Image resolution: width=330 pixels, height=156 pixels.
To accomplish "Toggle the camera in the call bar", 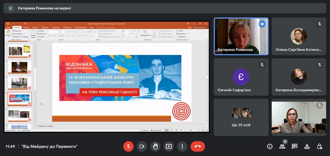I will click(142, 146).
